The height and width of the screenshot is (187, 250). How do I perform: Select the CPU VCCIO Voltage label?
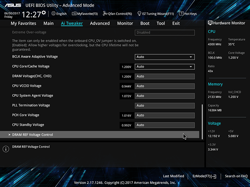pos(27,86)
